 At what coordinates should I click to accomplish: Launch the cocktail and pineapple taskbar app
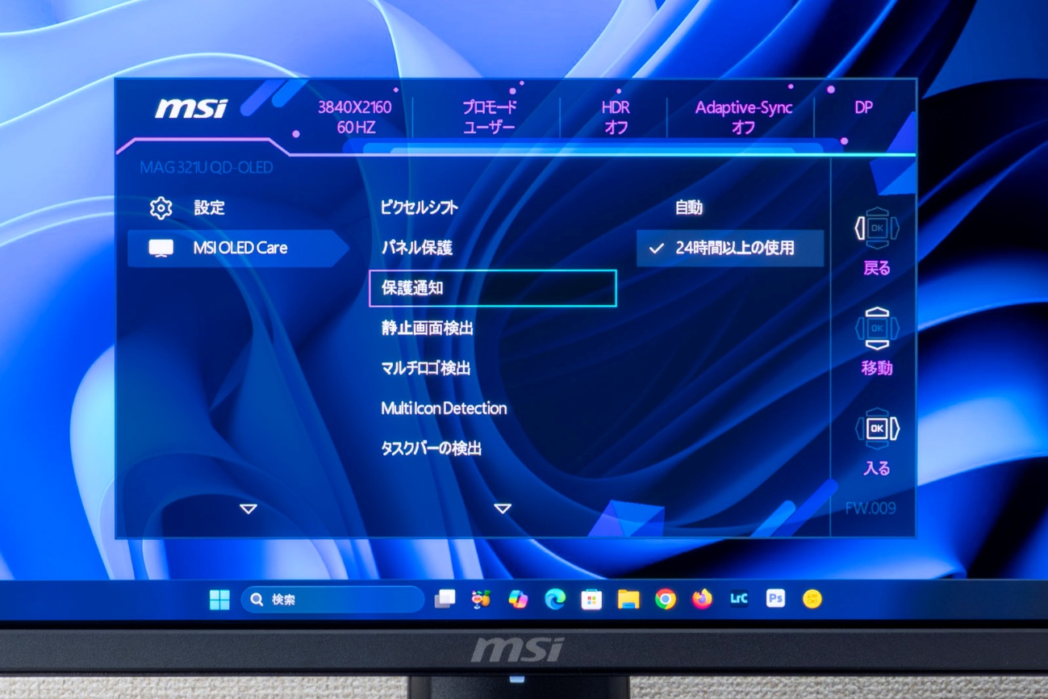point(482,599)
